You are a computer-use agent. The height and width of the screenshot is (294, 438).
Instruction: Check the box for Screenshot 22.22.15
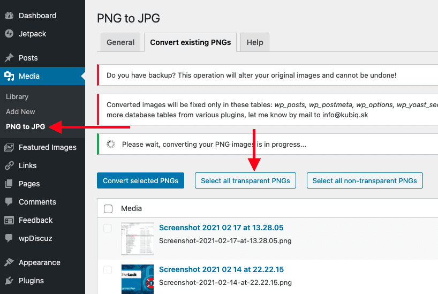(x=108, y=269)
